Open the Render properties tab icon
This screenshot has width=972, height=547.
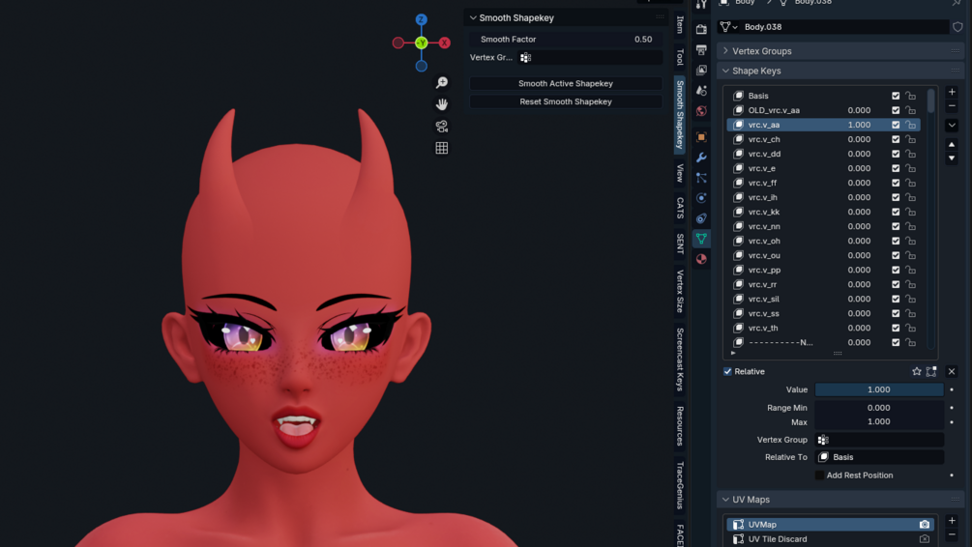pyautogui.click(x=701, y=29)
